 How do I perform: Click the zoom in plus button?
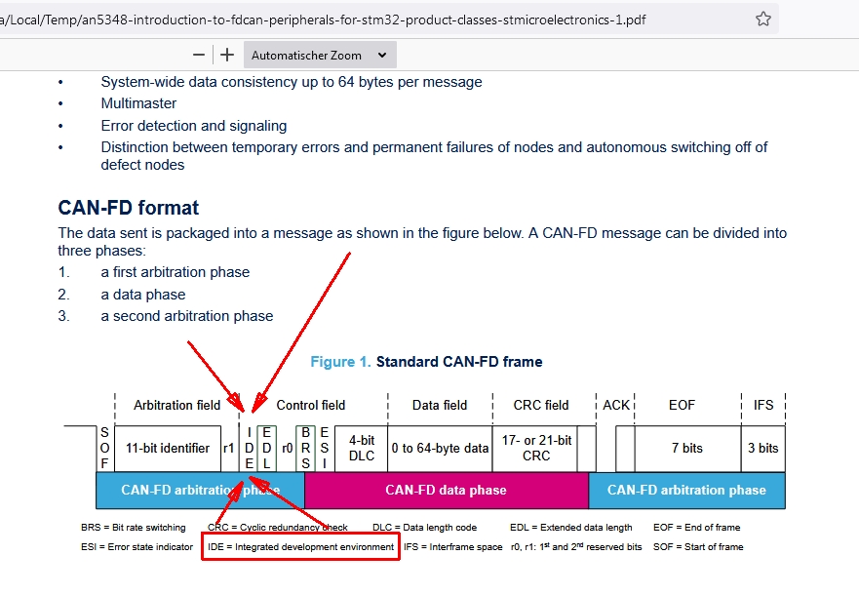(x=227, y=56)
